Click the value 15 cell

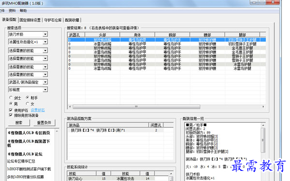tap(103, 179)
